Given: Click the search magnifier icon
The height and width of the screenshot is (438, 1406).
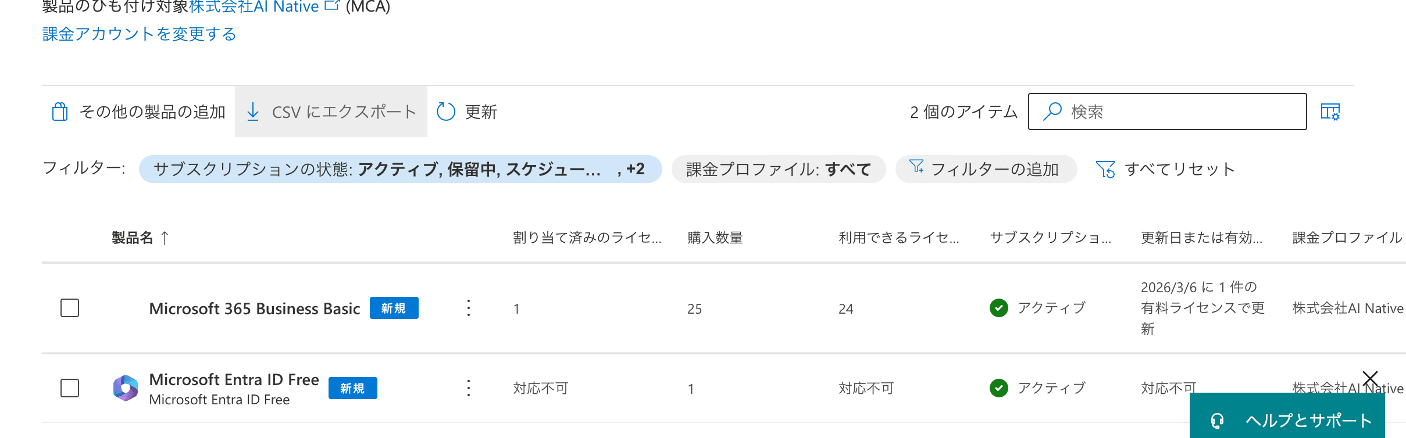Looking at the screenshot, I should coord(1052,111).
